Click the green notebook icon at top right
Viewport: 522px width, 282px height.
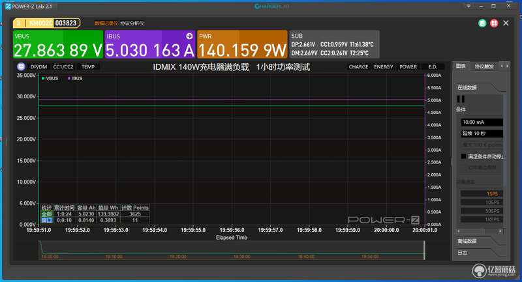click(482, 23)
